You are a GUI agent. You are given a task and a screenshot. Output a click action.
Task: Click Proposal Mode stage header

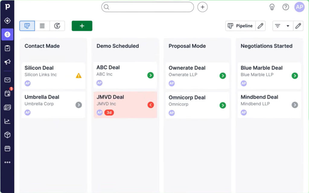(187, 46)
